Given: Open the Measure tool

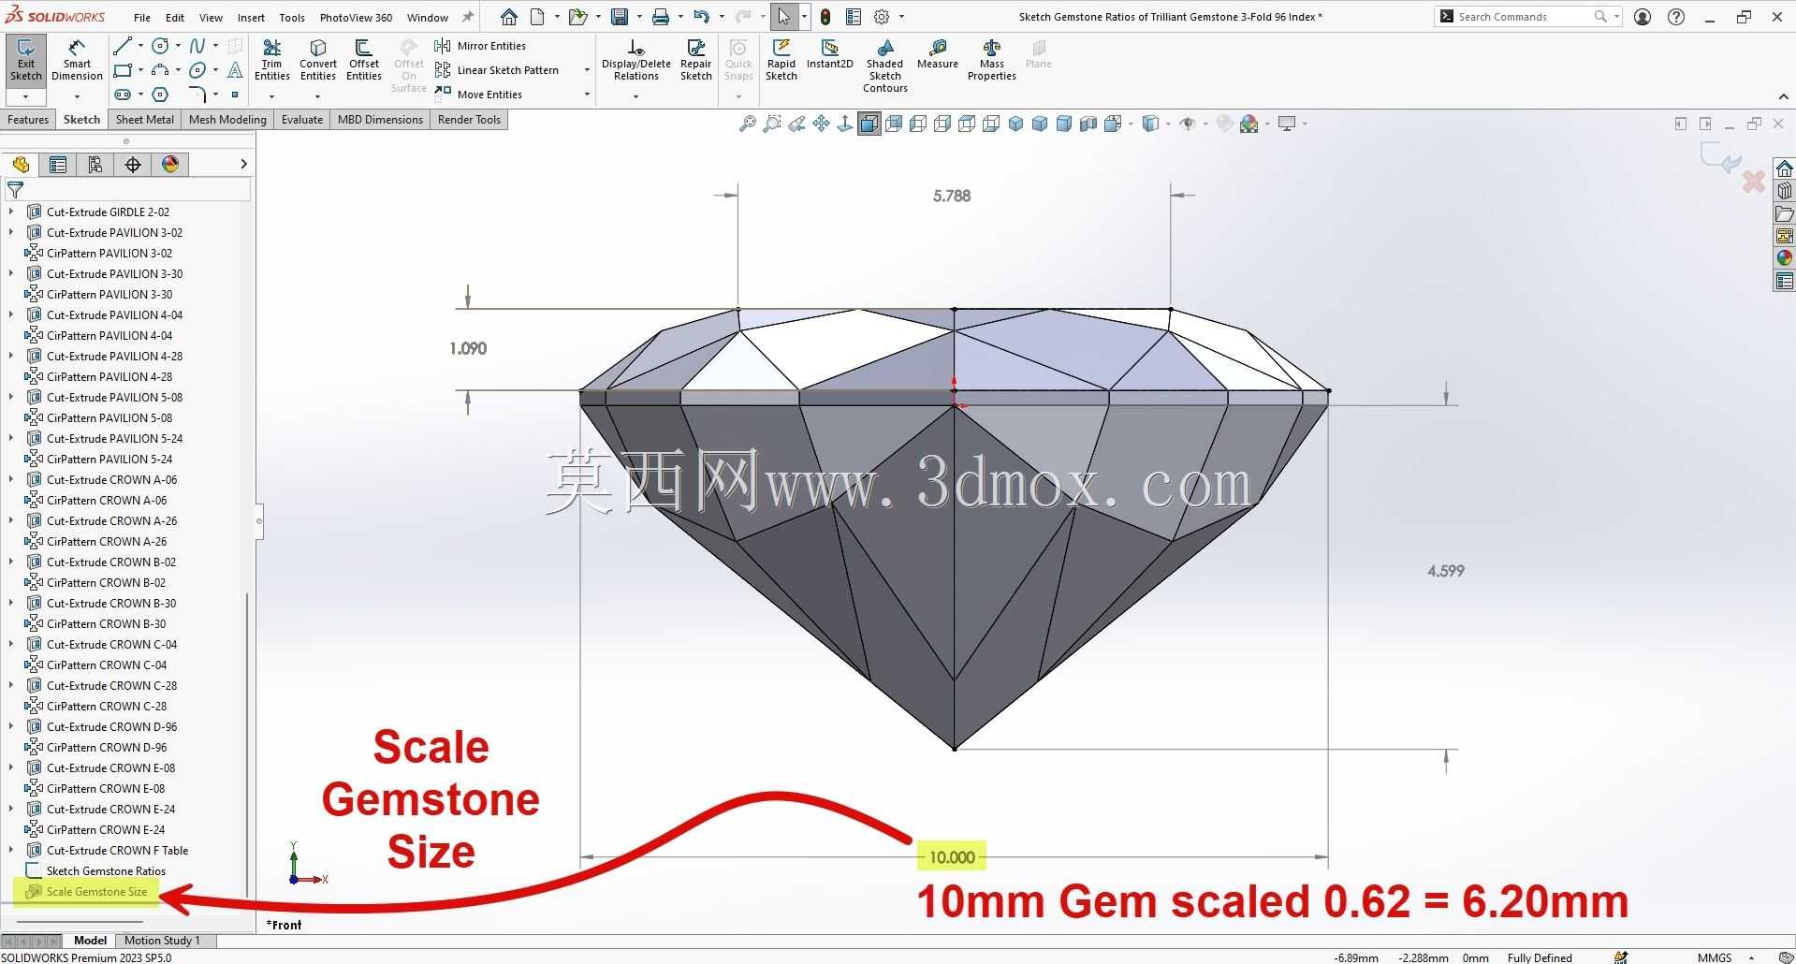Looking at the screenshot, I should (938, 54).
